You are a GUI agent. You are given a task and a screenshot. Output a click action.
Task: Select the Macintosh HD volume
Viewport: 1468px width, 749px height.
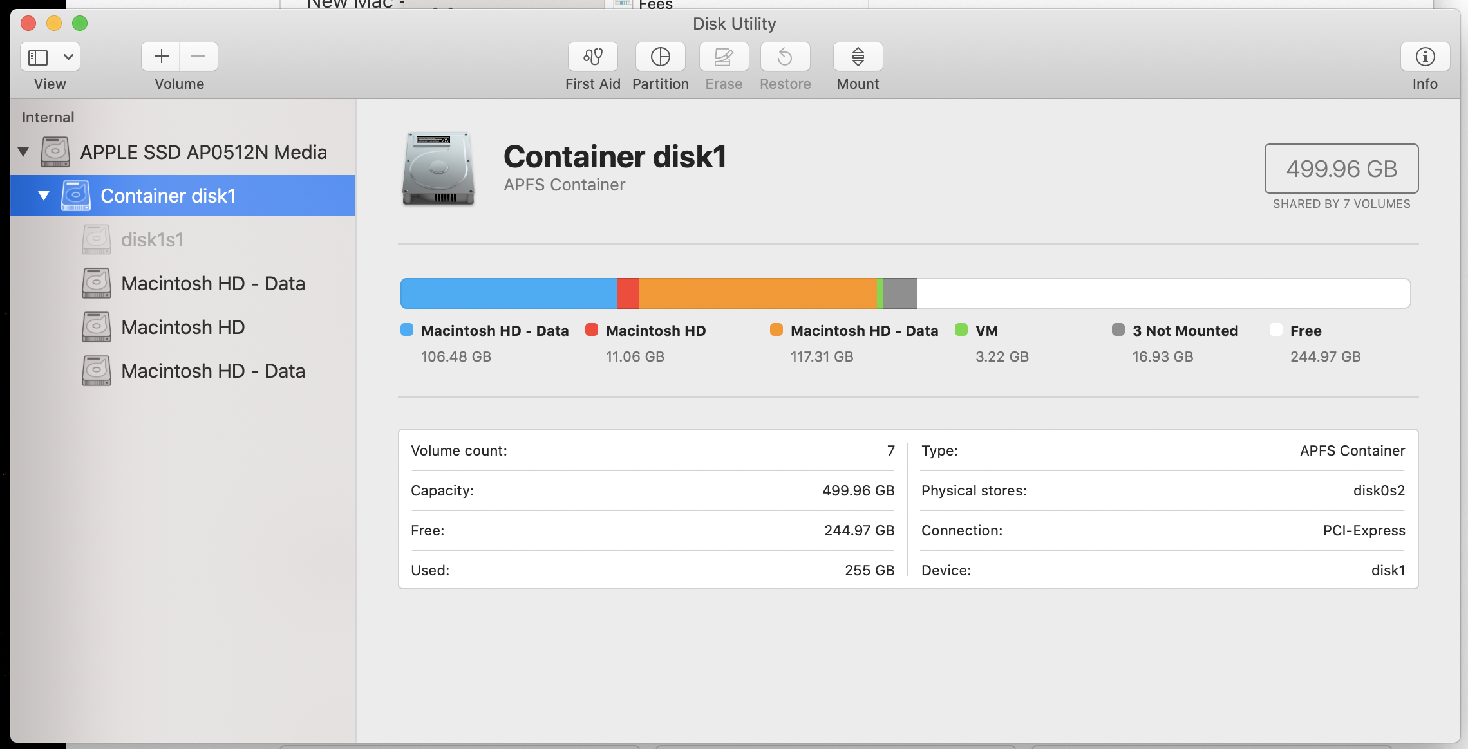click(x=182, y=327)
